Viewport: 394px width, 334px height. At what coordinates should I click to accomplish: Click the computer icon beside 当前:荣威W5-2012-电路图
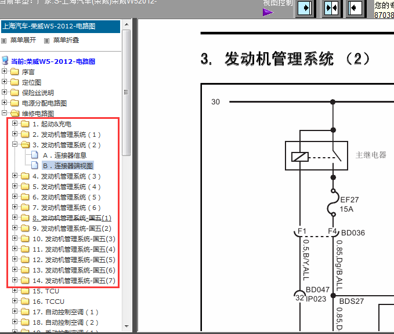coord(5,61)
